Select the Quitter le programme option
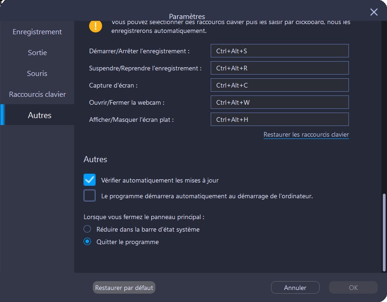The height and width of the screenshot is (302, 387). [87, 242]
